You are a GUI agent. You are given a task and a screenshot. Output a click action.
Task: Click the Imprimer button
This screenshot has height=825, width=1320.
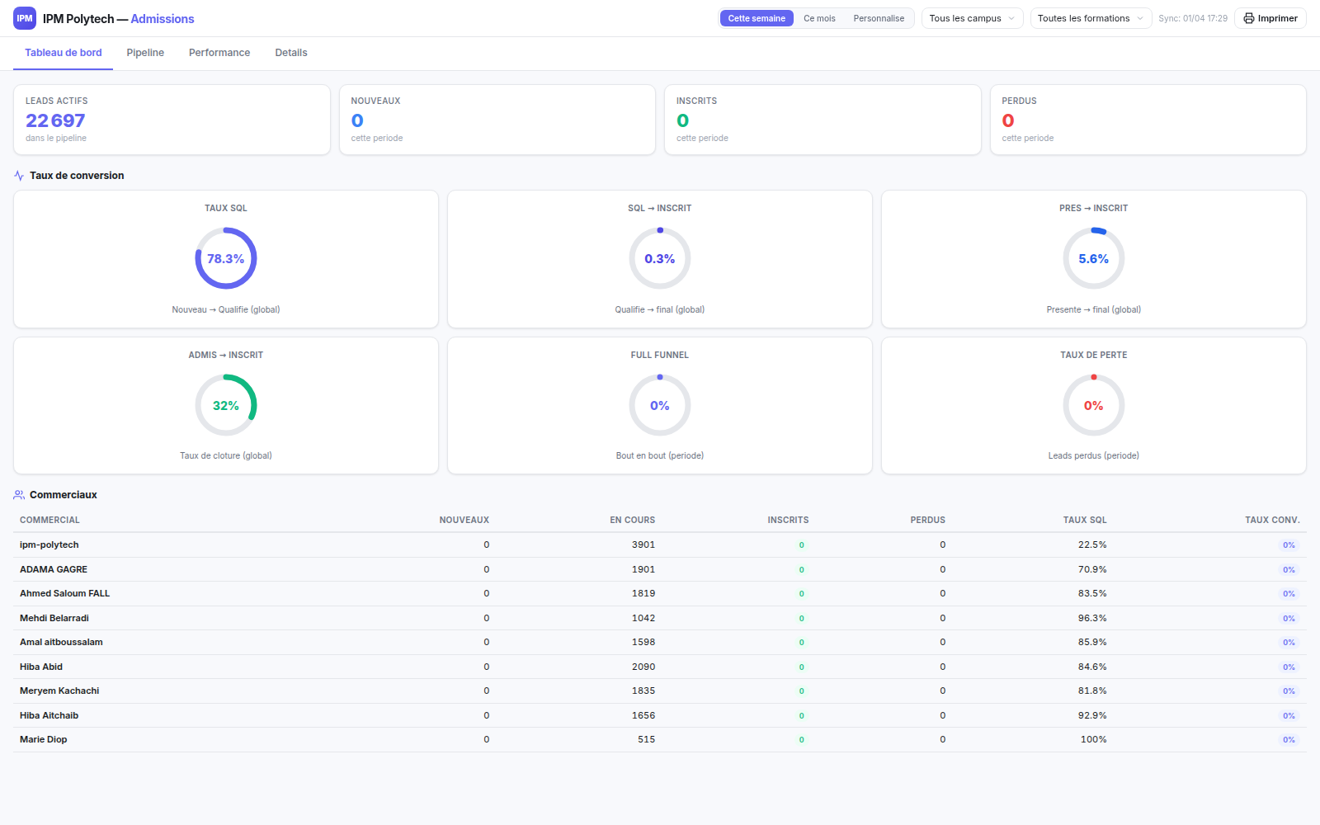pyautogui.click(x=1270, y=17)
